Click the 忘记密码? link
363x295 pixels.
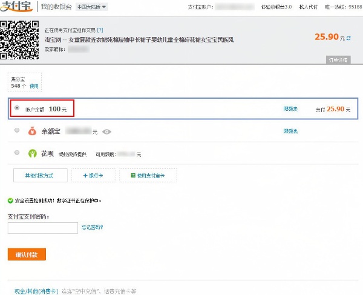93,228
